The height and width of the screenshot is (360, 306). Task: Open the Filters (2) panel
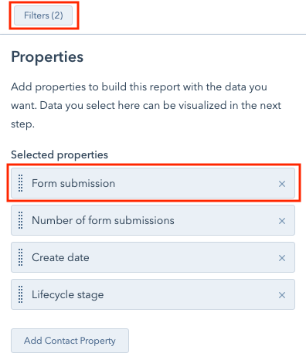43,15
